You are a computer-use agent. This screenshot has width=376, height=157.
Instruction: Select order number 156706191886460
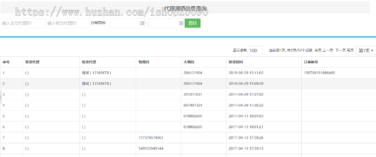[x=319, y=73]
